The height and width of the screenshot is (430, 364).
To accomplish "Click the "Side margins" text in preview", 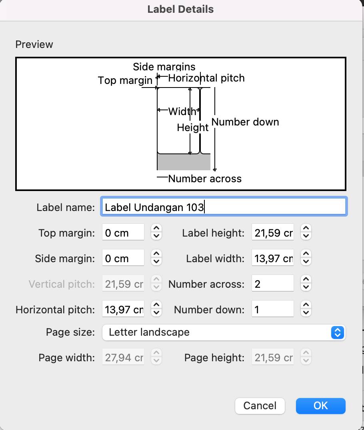I will pyautogui.click(x=164, y=66).
